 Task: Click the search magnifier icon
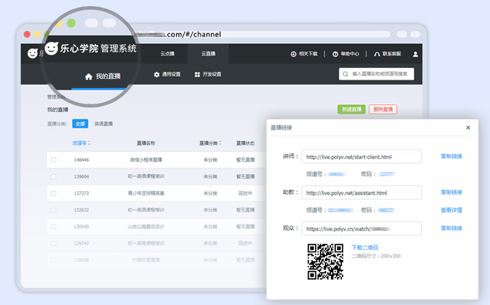(346, 74)
